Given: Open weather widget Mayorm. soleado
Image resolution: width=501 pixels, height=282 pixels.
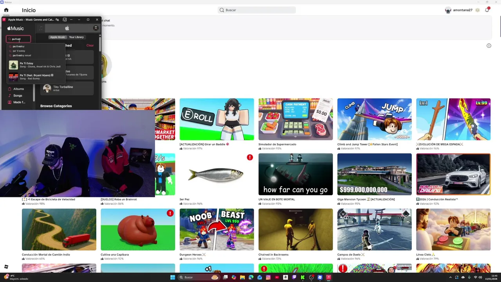Looking at the screenshot, I should [x=16, y=277].
